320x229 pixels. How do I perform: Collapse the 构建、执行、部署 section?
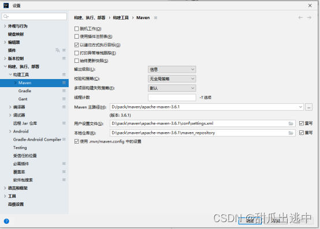(x=5, y=66)
